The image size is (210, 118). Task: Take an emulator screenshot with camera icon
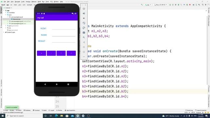coord(84,33)
